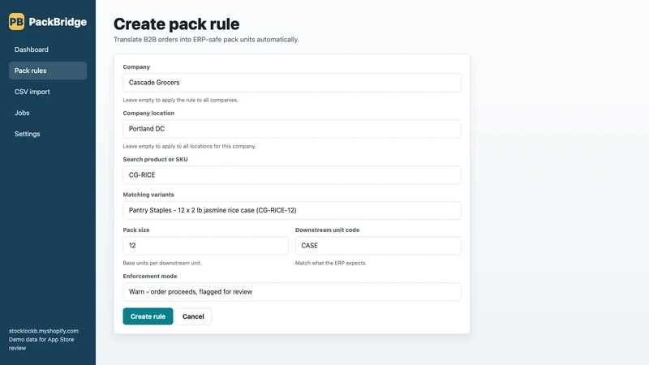Open the Jobs section

pos(48,113)
